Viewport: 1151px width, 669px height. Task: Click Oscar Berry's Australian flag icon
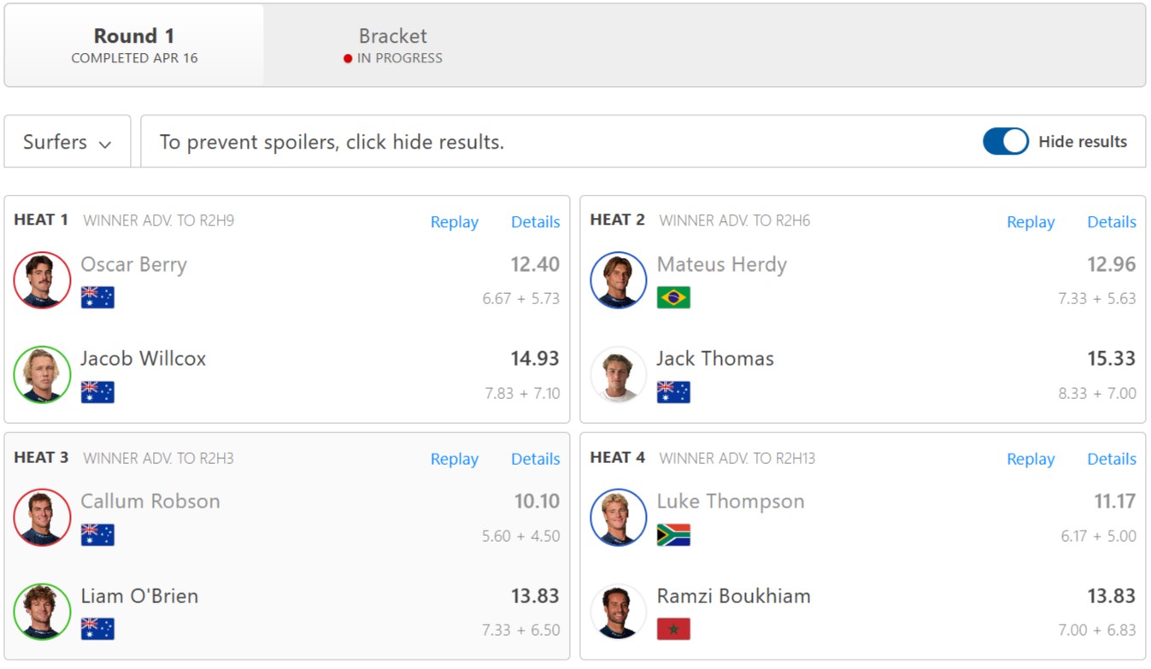point(97,297)
